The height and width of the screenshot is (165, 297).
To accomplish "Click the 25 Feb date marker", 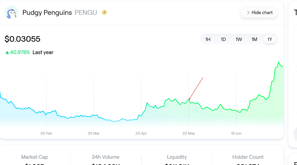I will [x=46, y=133].
